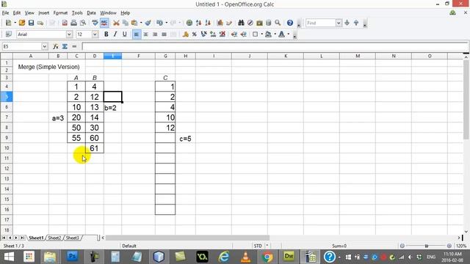Export directly as PDF
This screenshot has width=470, height=264.
click(x=65, y=23)
